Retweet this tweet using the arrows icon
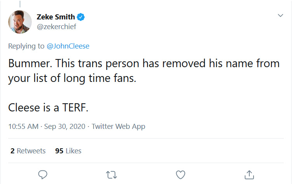The image size is (292, 184). click(x=111, y=175)
